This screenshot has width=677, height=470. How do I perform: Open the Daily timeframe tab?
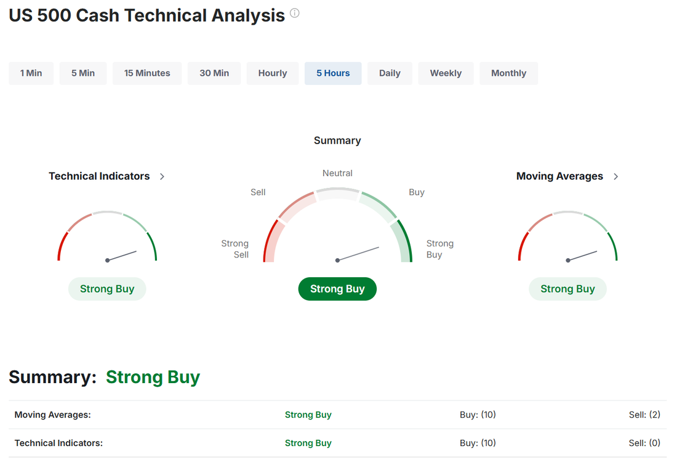(390, 73)
